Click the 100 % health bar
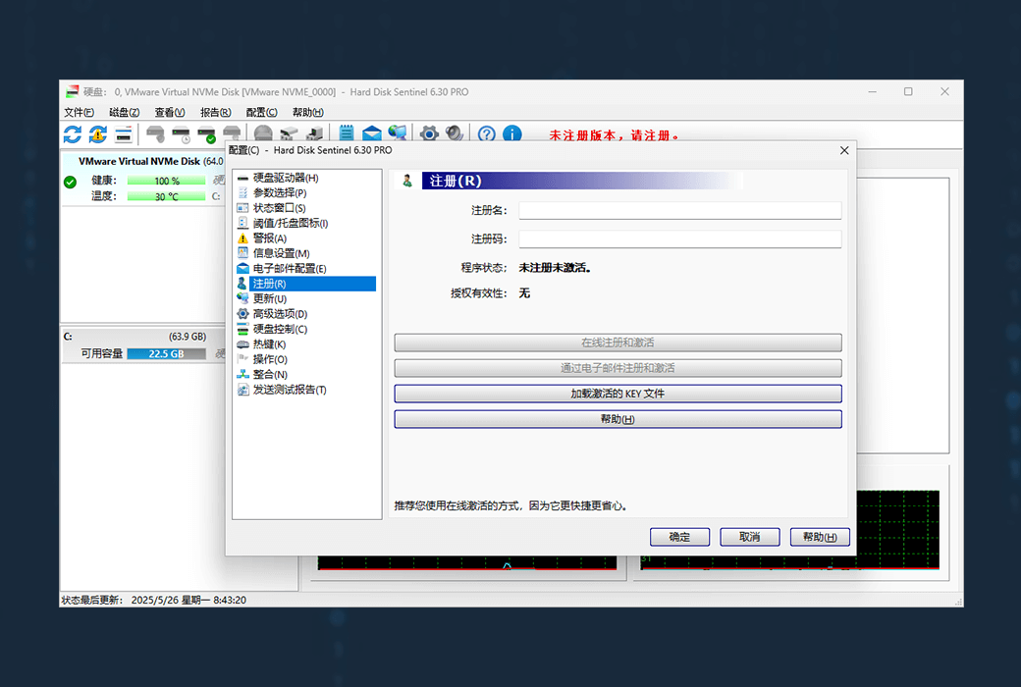The image size is (1021, 687). coord(166,181)
